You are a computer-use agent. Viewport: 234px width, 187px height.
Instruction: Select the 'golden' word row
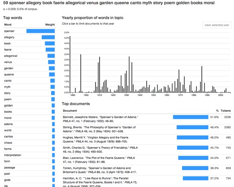click(x=29, y=105)
